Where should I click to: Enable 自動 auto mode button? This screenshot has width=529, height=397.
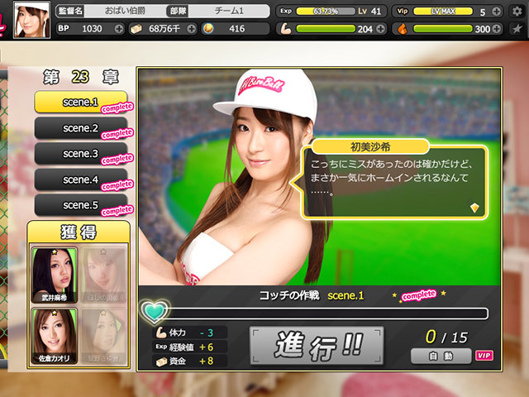[440, 356]
